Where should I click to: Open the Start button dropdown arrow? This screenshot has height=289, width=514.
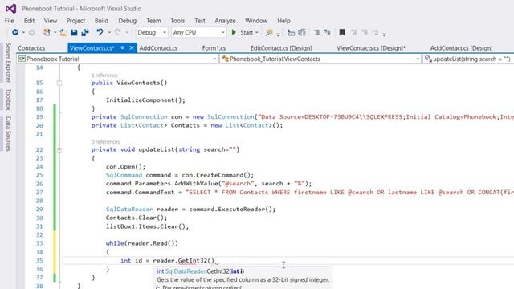257,32
